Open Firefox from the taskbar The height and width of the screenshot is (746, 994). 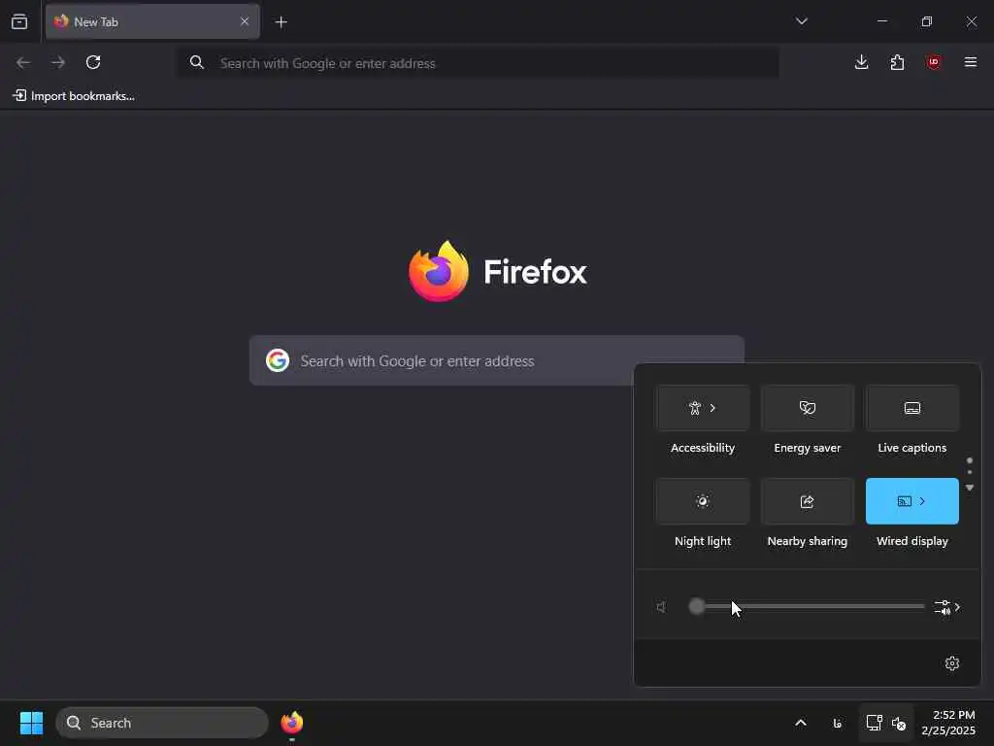[x=292, y=723]
